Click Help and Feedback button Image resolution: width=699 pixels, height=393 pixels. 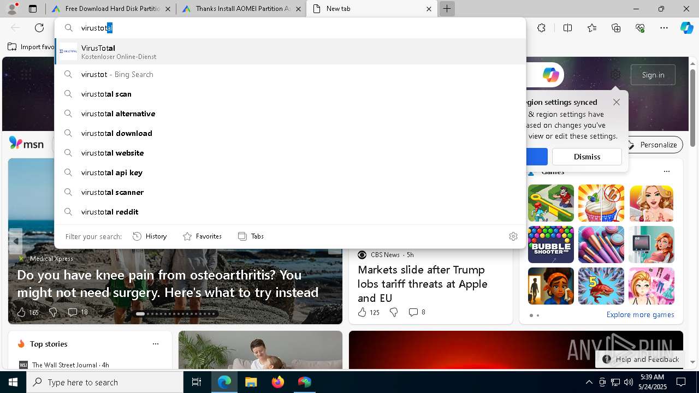click(641, 359)
